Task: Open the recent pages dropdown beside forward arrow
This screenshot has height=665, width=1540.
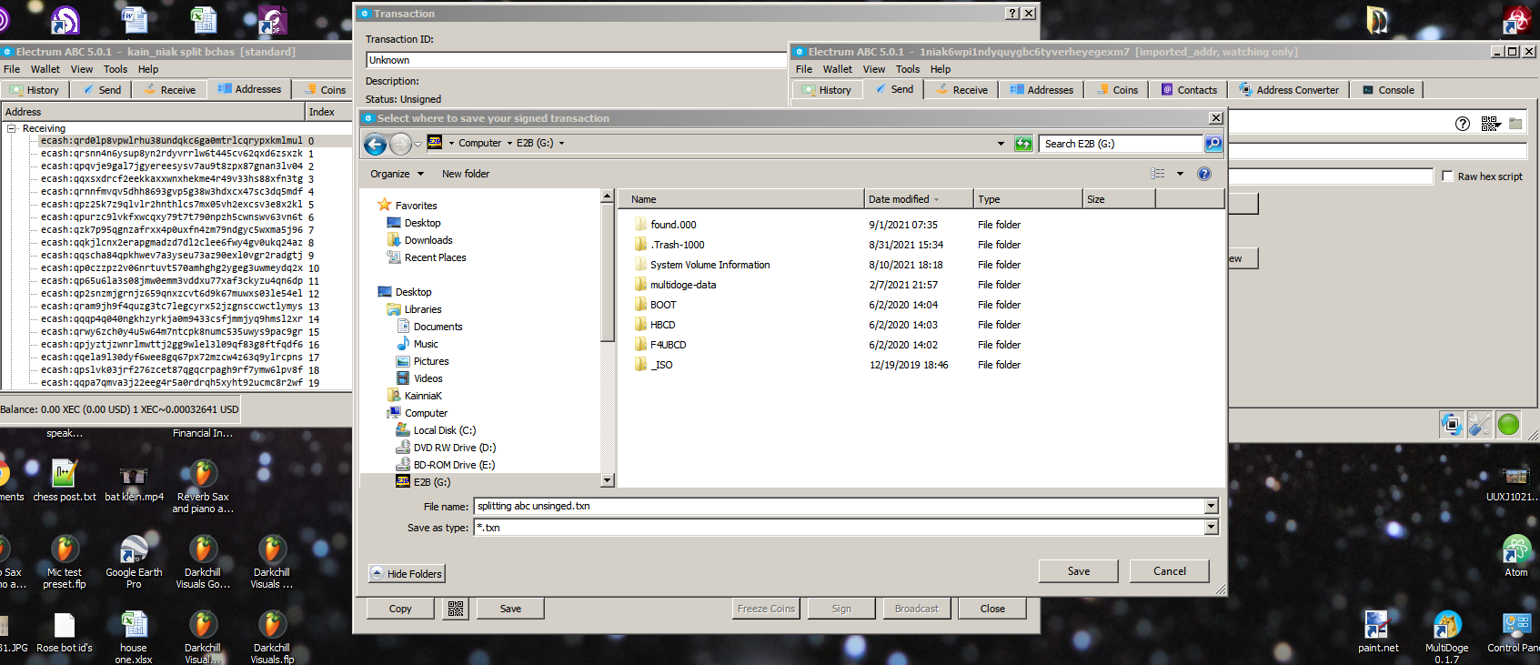Action: (418, 144)
